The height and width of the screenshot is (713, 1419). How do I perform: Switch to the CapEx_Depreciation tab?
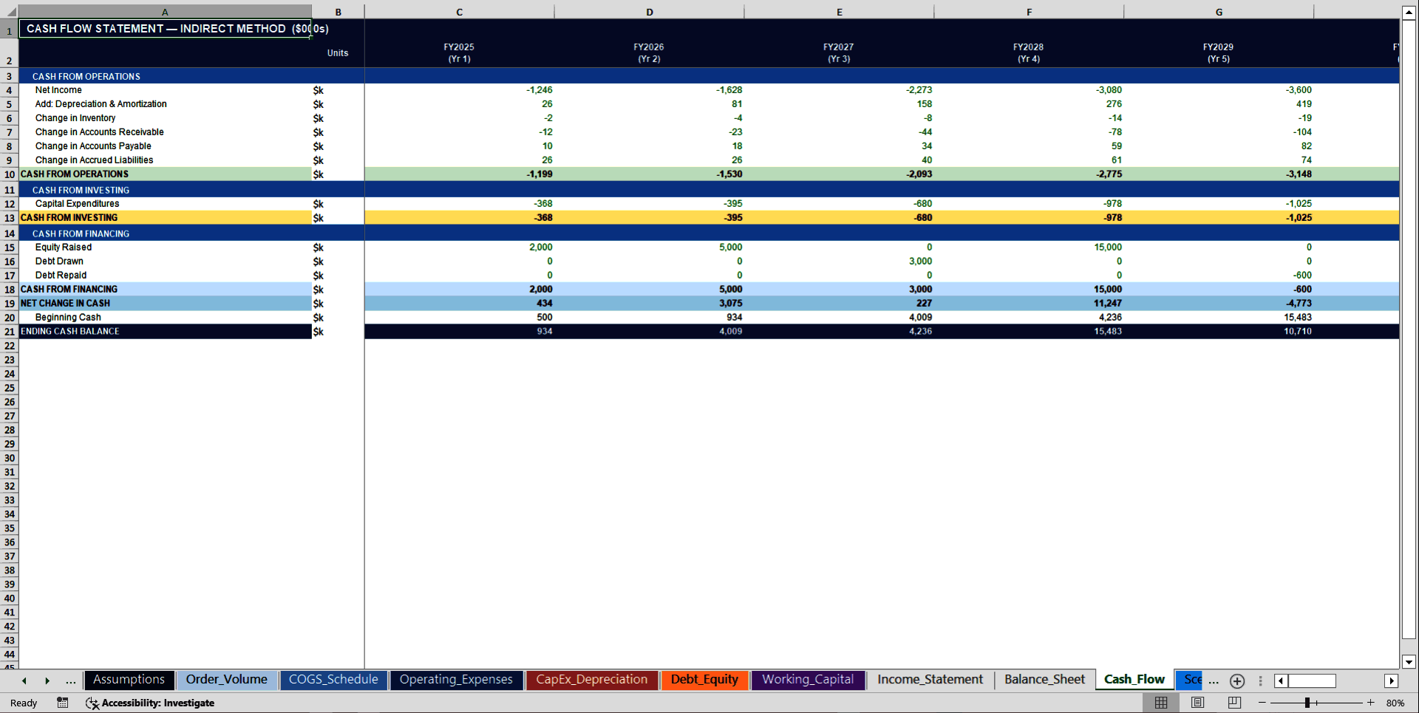point(591,680)
